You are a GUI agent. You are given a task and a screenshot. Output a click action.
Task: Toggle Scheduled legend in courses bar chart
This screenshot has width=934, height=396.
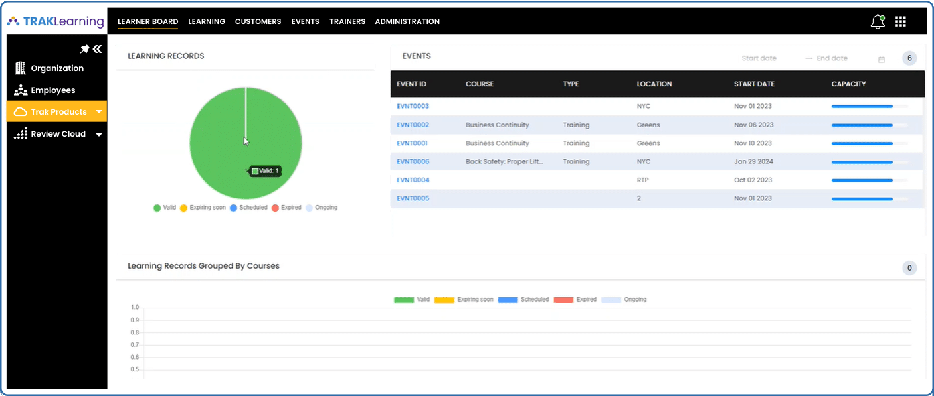pyautogui.click(x=523, y=300)
